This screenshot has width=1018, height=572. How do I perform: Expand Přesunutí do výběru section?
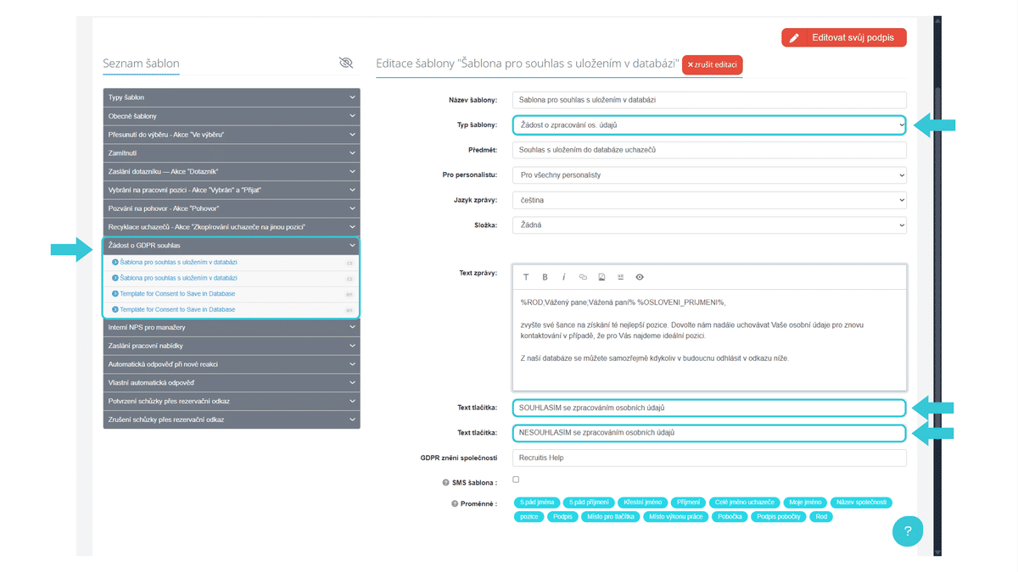(232, 134)
